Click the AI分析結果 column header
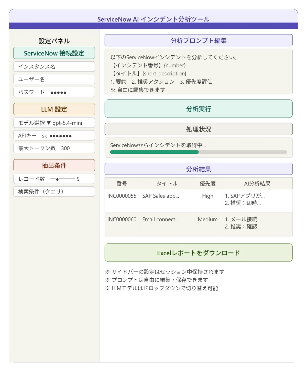The height and width of the screenshot is (371, 307). (257, 183)
